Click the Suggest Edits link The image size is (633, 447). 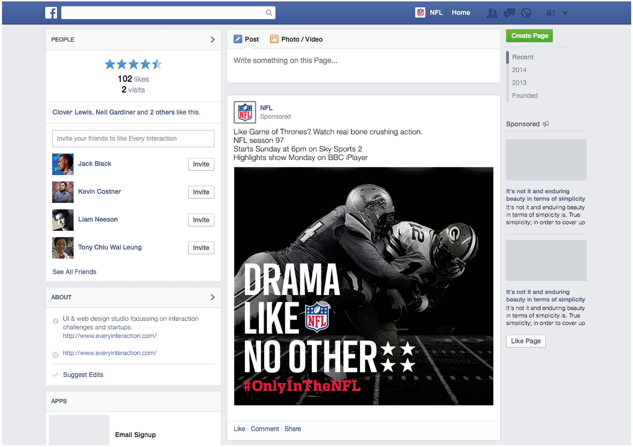point(83,375)
